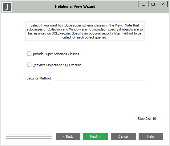170x146 pixels.
Task: Focus the Security Method text field
Action: (99, 78)
